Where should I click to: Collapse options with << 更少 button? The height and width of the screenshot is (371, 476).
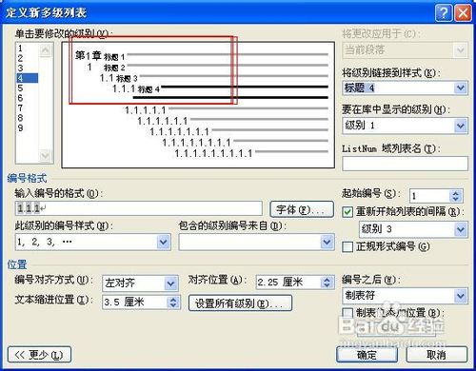click(39, 355)
